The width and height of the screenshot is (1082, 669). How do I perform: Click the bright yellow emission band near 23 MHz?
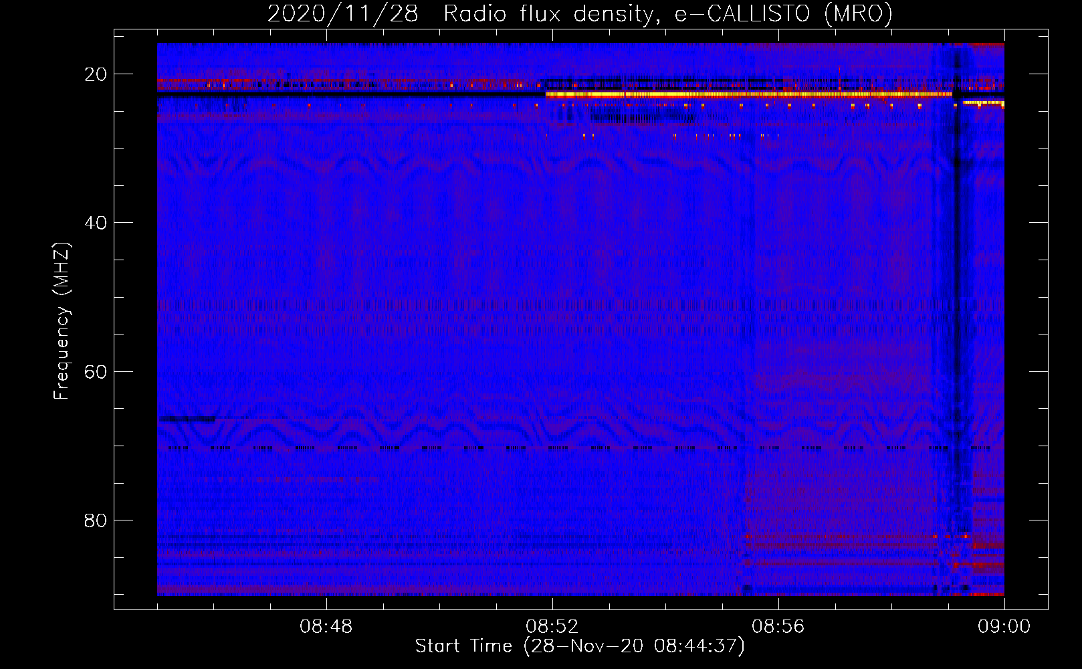click(x=749, y=95)
